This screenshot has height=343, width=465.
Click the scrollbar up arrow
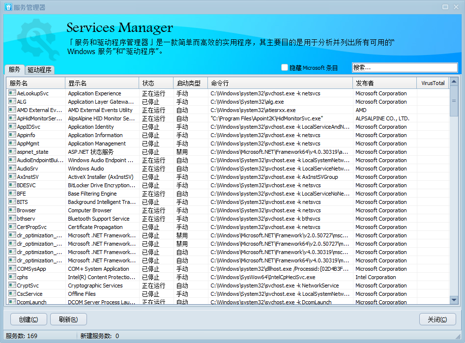click(454, 82)
